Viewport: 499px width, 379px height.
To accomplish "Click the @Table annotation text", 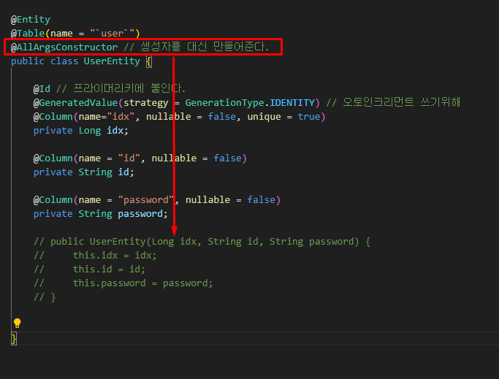I will [28, 34].
